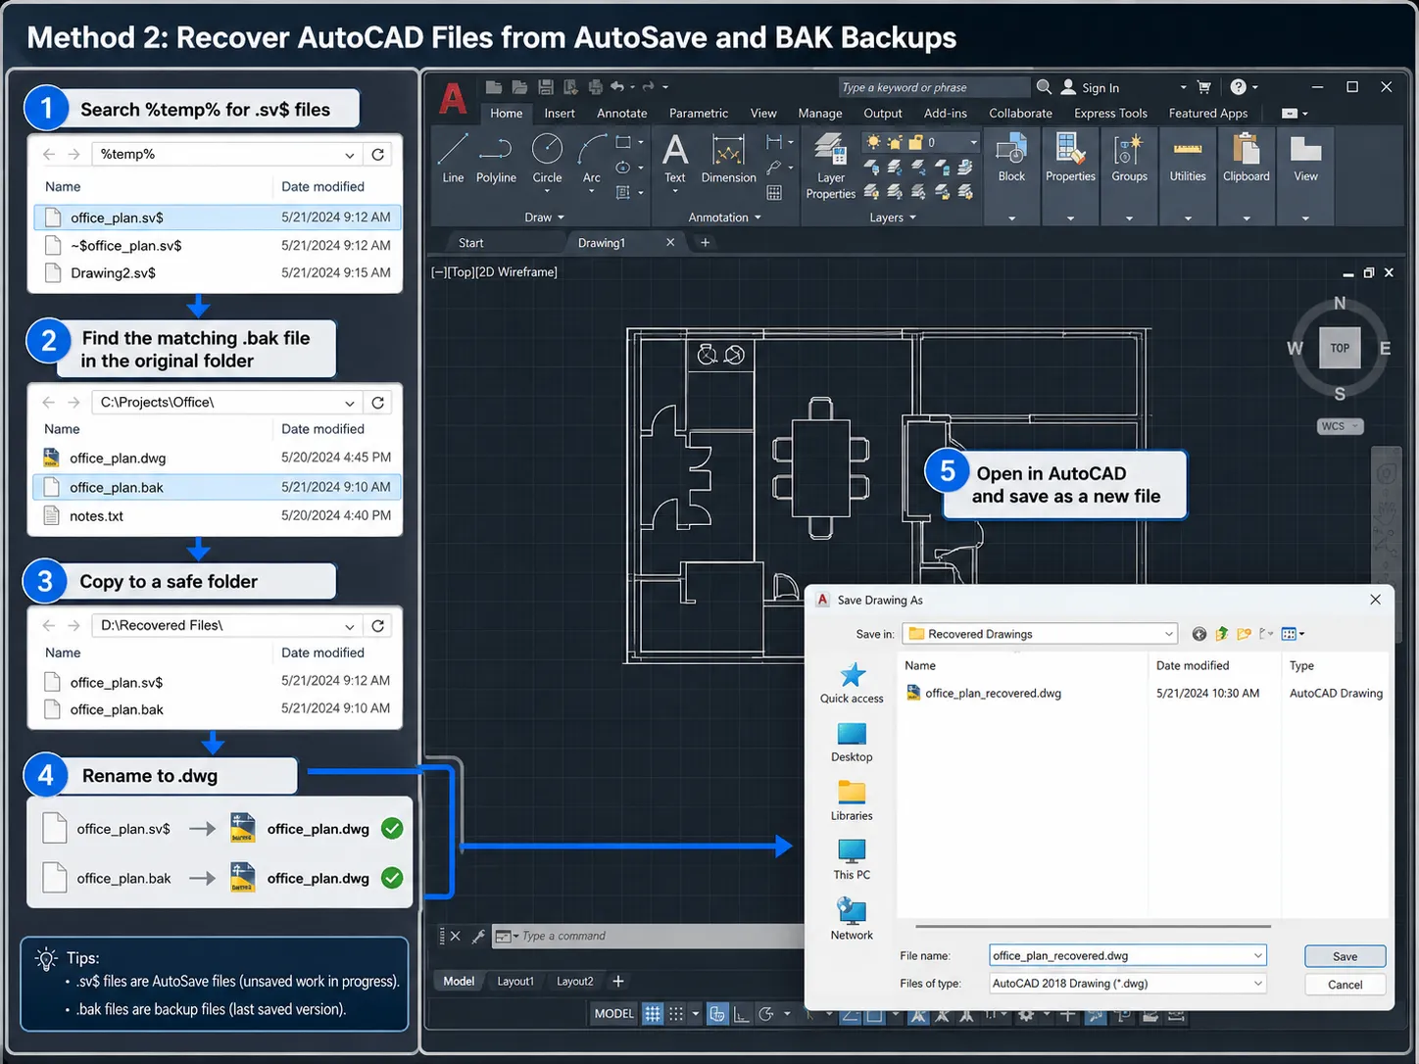Image resolution: width=1419 pixels, height=1064 pixels.
Task: Click the Text annotation tool
Action: click(x=674, y=159)
